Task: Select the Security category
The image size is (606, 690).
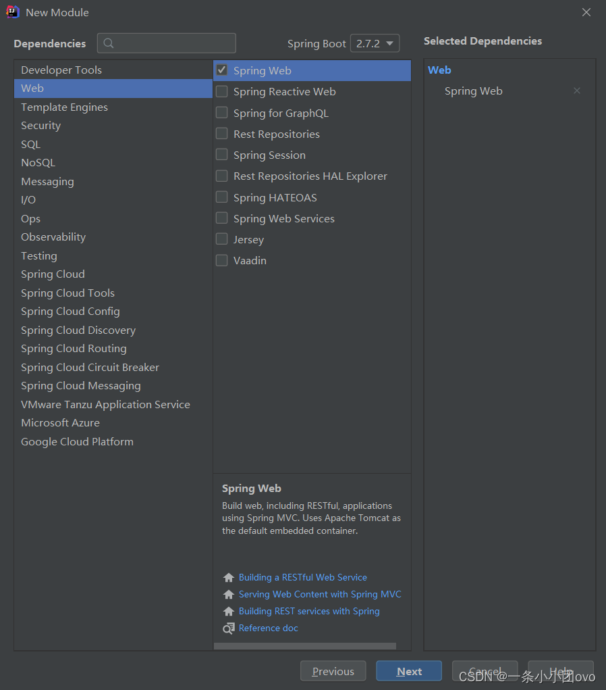Action: point(40,125)
